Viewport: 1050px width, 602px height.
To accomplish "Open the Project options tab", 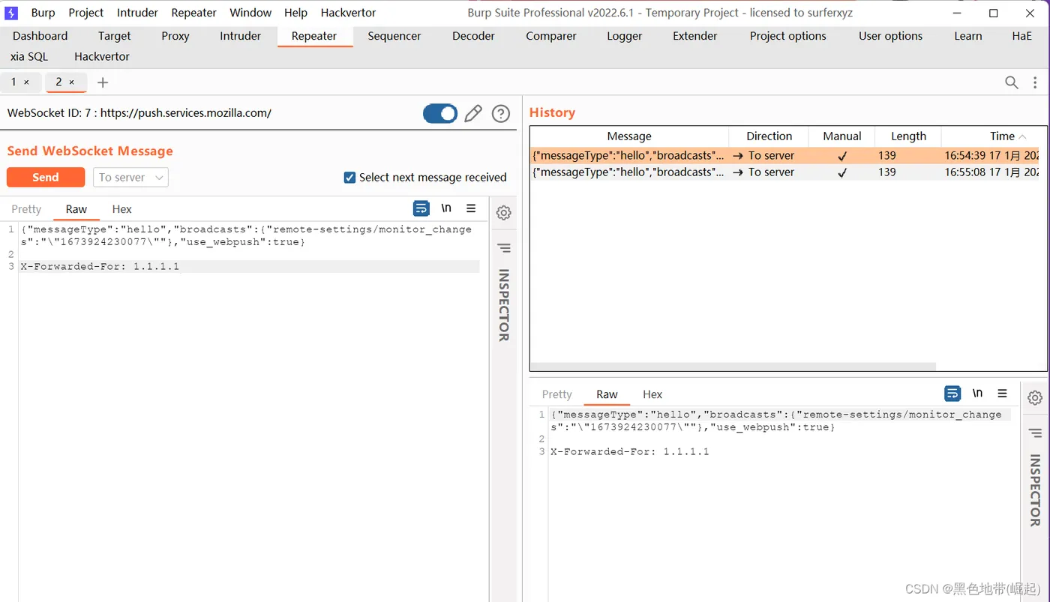I will pos(787,36).
